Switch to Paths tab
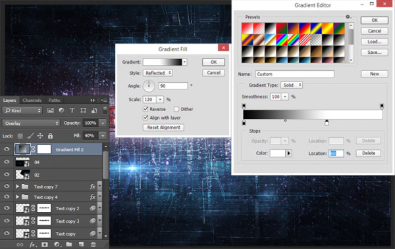Image resolution: width=395 pixels, height=249 pixels. tap(54, 101)
